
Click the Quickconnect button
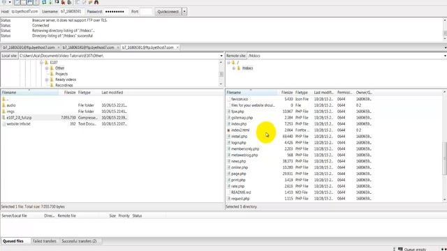[x=168, y=12]
